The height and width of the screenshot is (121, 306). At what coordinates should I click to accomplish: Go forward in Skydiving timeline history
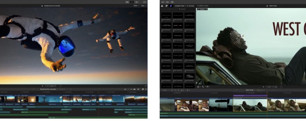(71, 89)
